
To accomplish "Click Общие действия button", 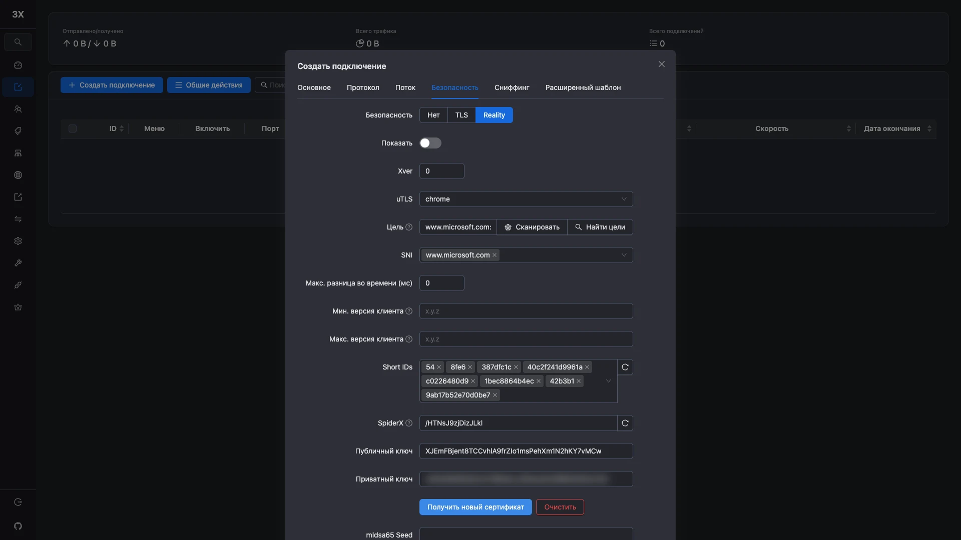I will pyautogui.click(x=209, y=85).
